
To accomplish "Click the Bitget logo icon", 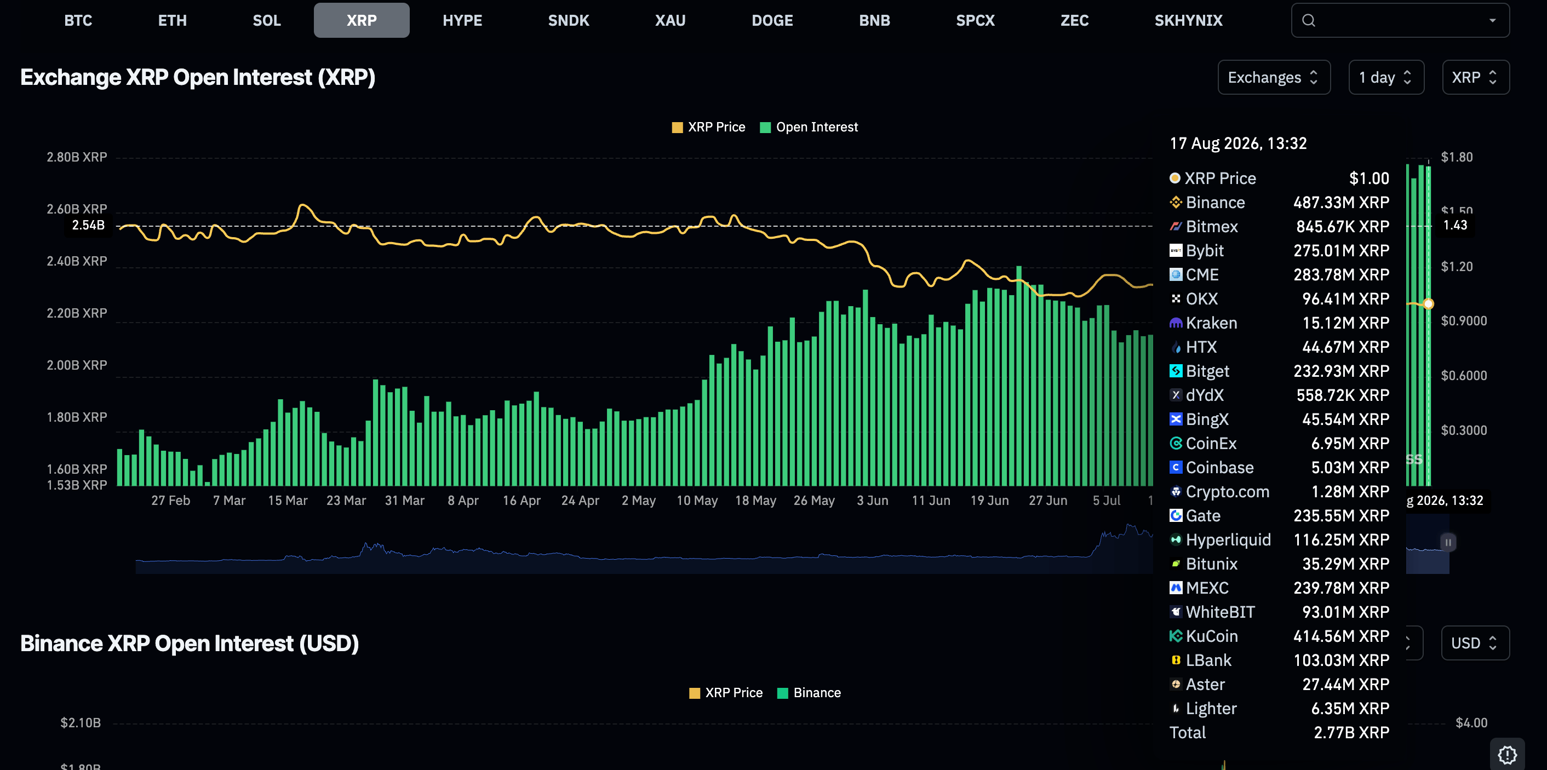I will click(x=1176, y=371).
